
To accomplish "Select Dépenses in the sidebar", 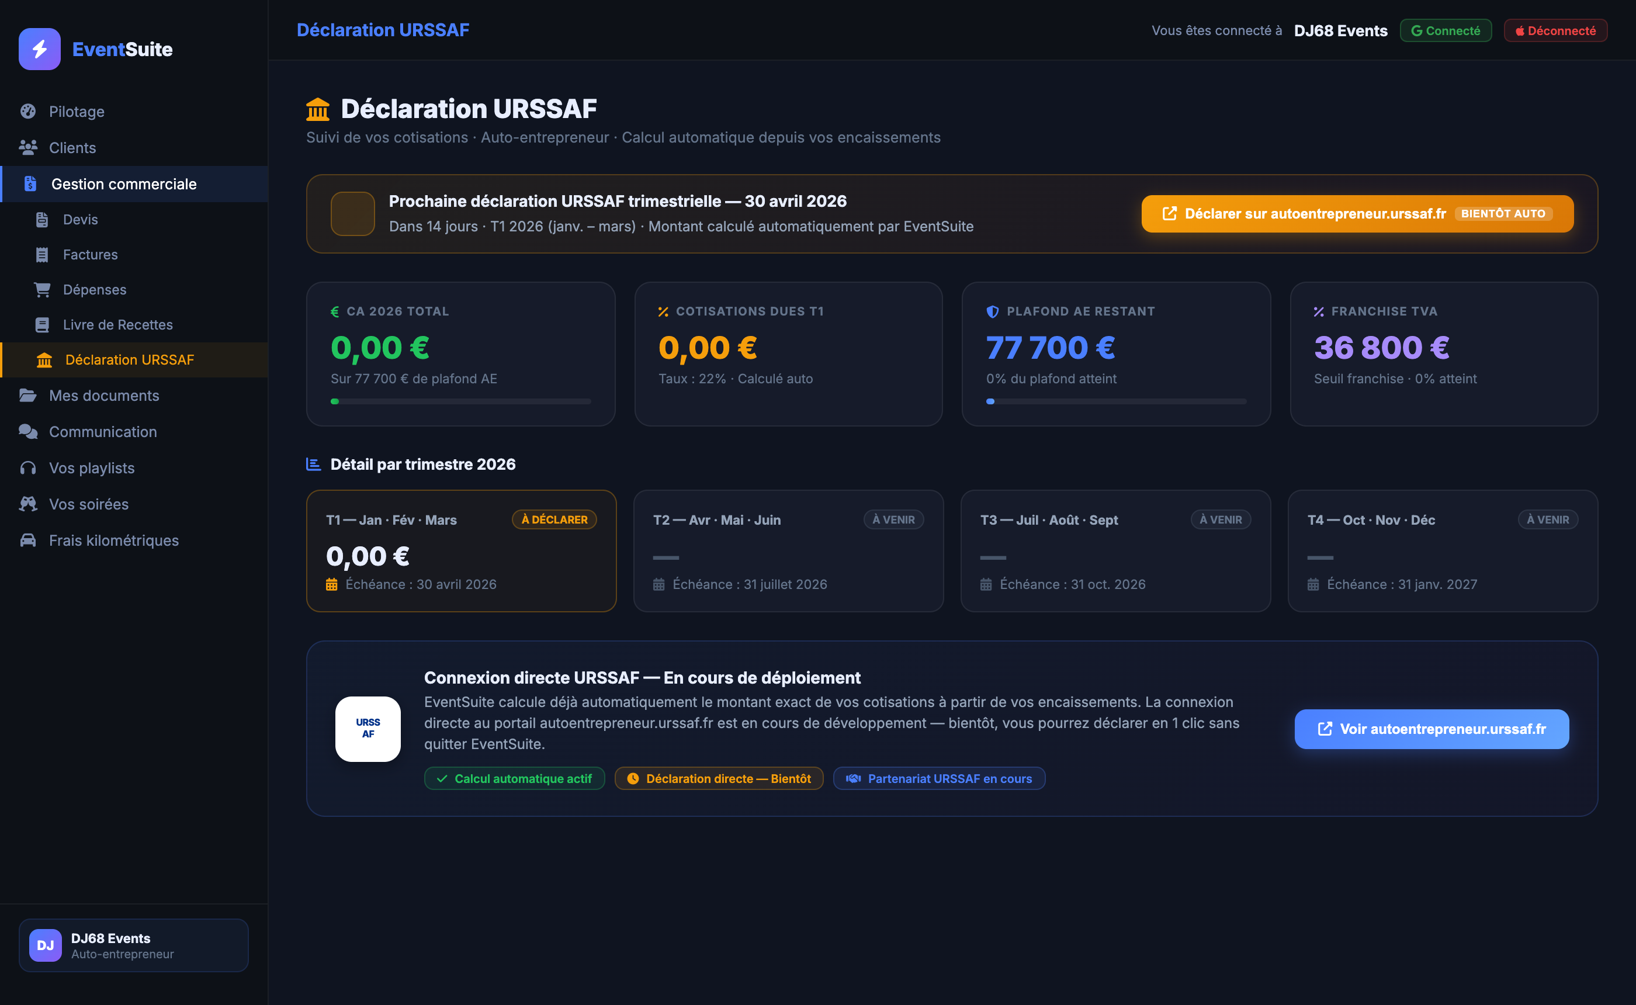I will tap(94, 289).
